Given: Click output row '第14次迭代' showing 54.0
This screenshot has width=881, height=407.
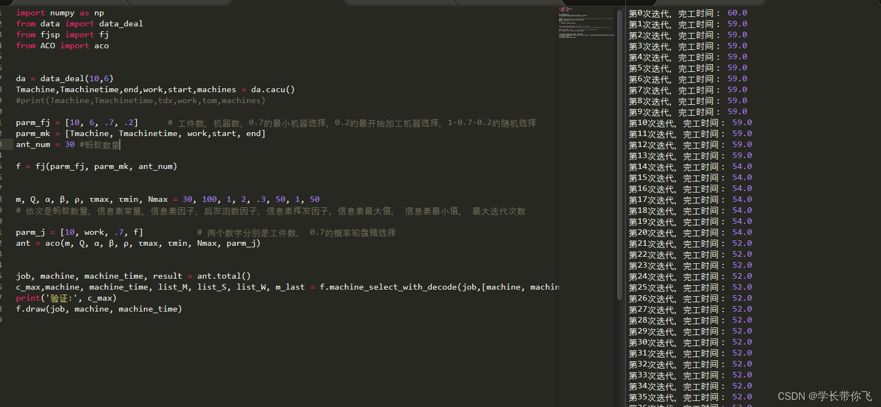Looking at the screenshot, I should 690,166.
